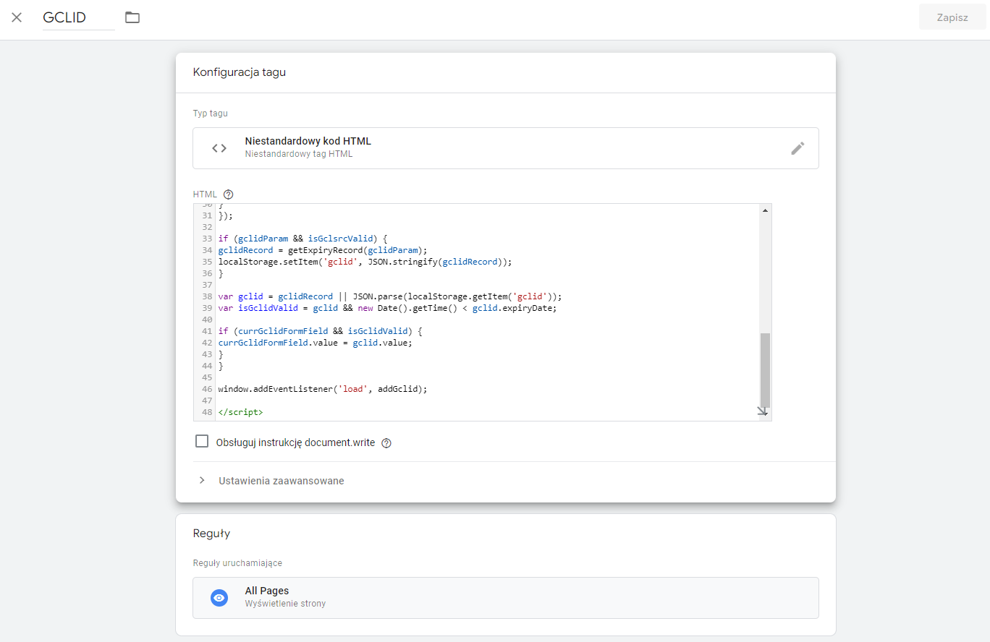Click the closing </script> tag line
The image size is (990, 642).
coord(241,412)
